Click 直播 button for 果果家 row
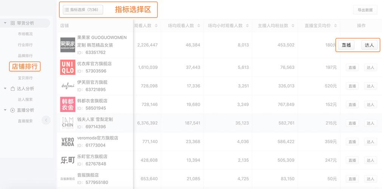The image size is (382, 189). (346, 45)
